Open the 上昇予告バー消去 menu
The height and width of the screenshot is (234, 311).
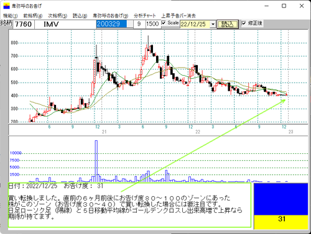179,16
